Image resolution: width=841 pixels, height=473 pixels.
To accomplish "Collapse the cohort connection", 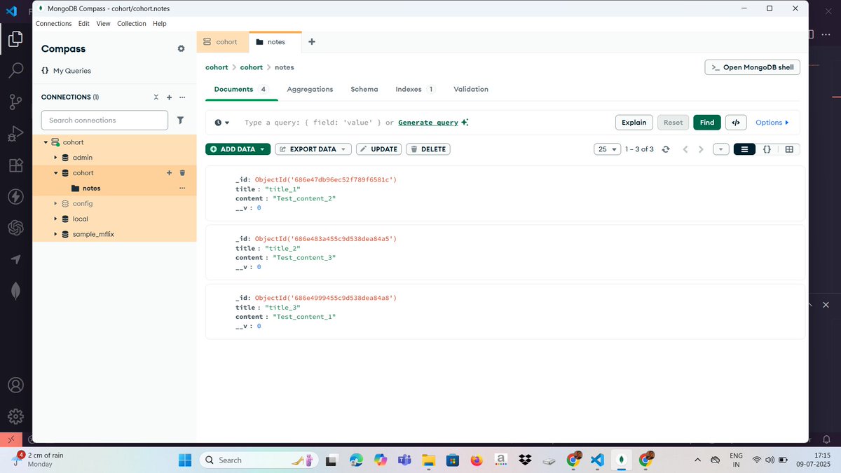I will coord(46,142).
